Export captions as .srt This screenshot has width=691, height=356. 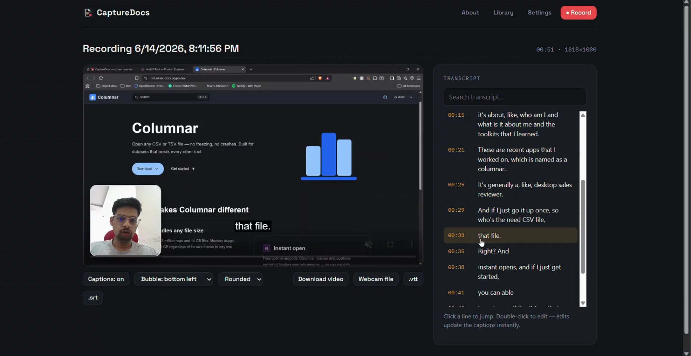click(x=93, y=298)
